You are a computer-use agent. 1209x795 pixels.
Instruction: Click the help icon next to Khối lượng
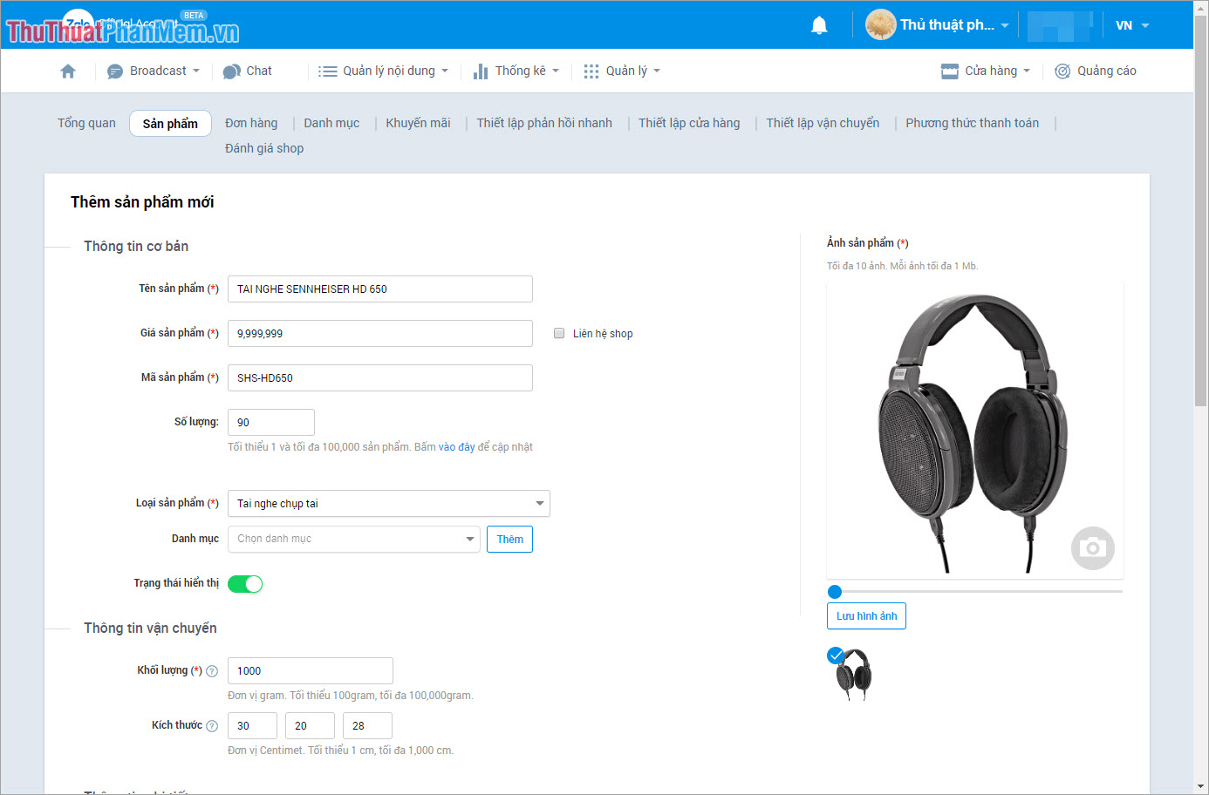pyautogui.click(x=212, y=670)
